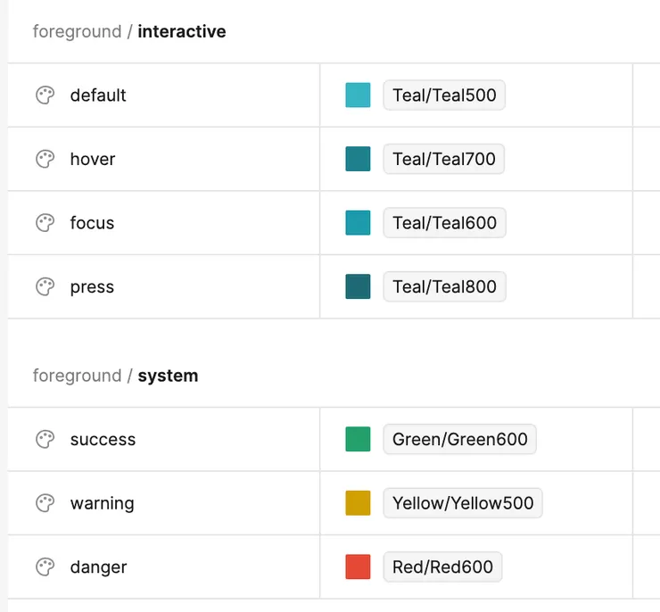Click the palette icon beside danger

point(45,567)
